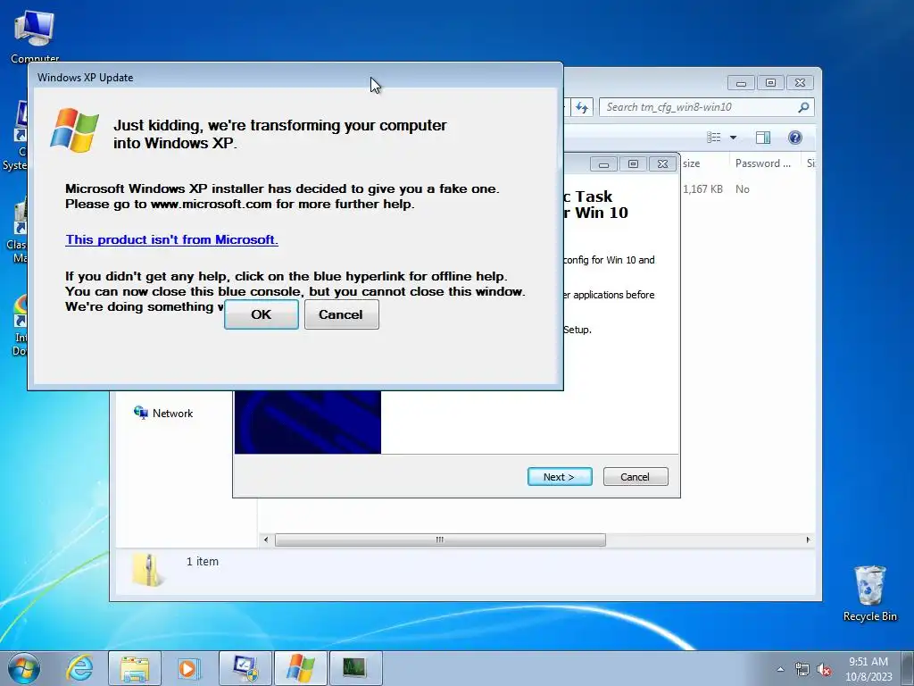
Task: Change view with the Explorer views icon
Action: 713,138
